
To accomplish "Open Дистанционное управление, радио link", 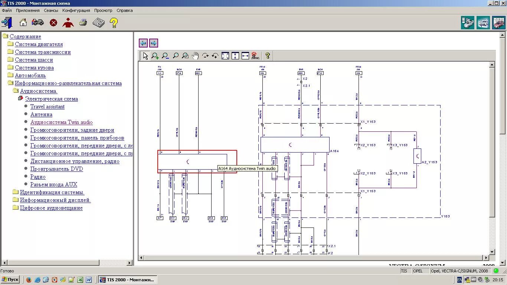I will tap(75, 161).
